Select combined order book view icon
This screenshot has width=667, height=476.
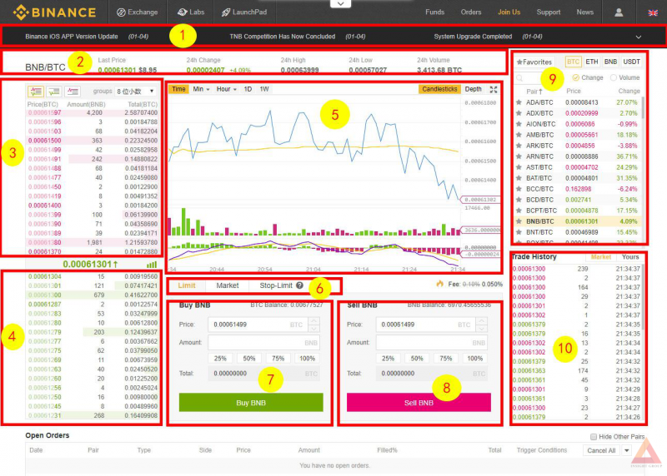click(x=36, y=91)
